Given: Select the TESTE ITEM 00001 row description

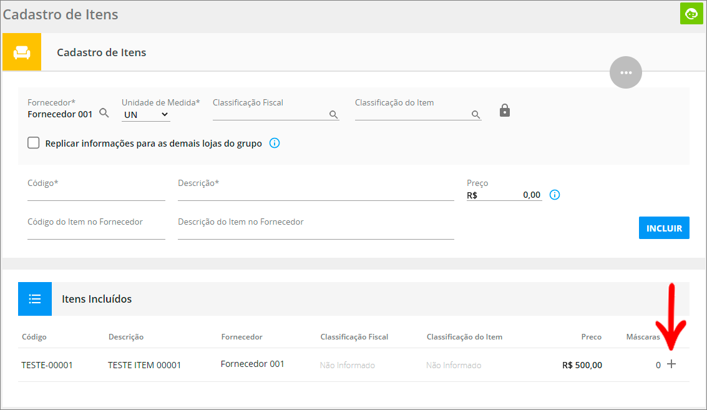Looking at the screenshot, I should click(x=144, y=365).
